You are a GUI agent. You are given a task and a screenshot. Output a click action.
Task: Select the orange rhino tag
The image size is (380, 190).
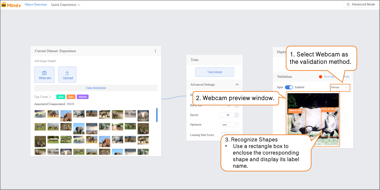coord(71,97)
